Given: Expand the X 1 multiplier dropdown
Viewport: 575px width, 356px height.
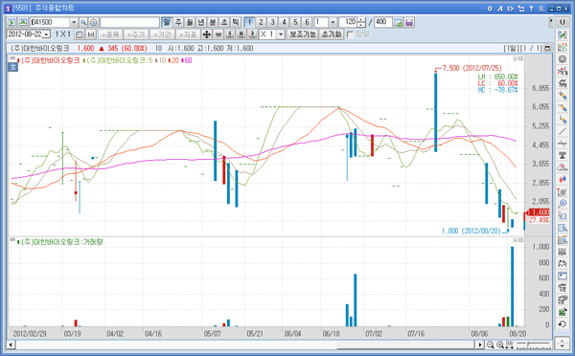Looking at the screenshot, I should click(x=281, y=34).
